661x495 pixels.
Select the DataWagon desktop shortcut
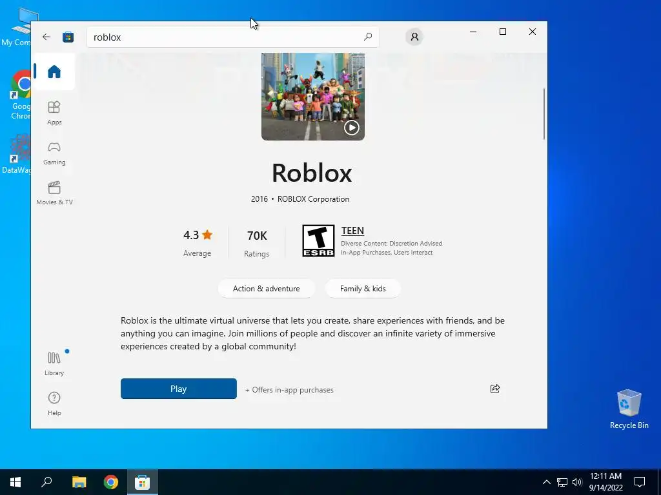point(16,154)
